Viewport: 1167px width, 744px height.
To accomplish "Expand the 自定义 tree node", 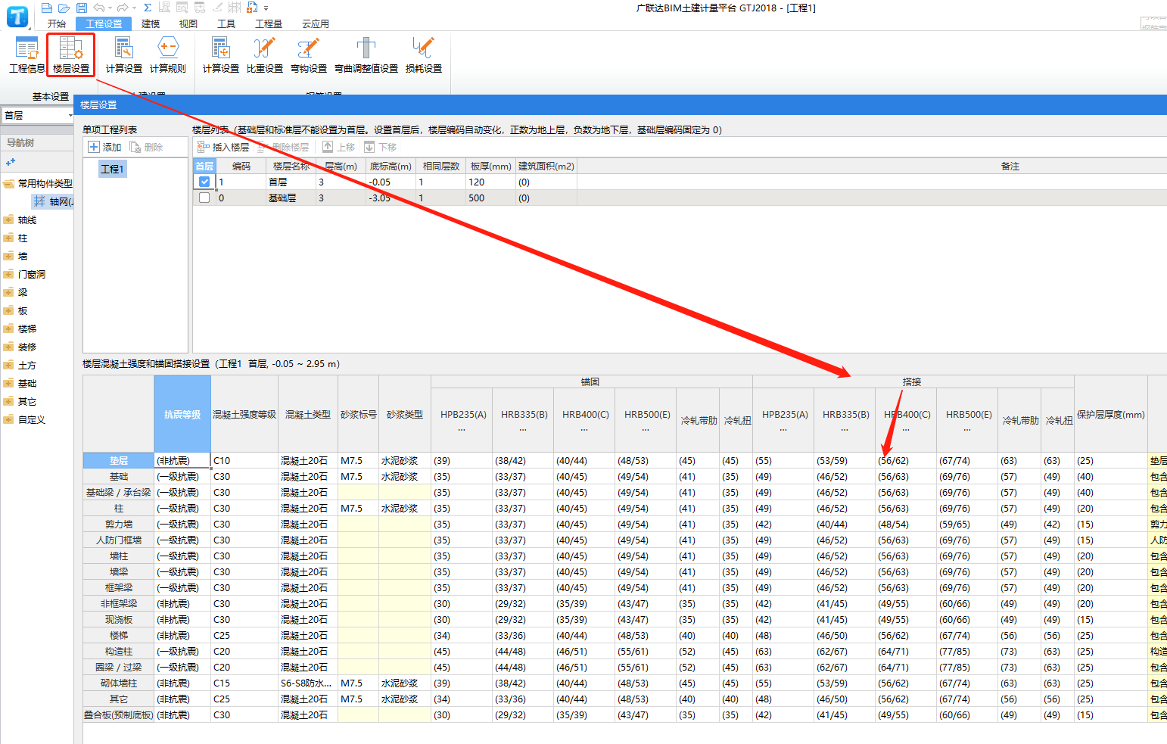I will tap(9, 419).
